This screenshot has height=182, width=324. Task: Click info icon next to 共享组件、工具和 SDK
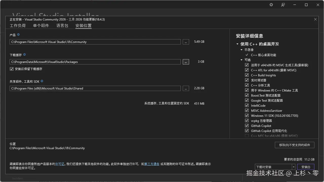tap(42, 81)
